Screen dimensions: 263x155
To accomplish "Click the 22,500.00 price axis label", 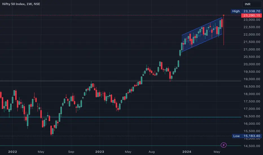I will tap(252, 27).
